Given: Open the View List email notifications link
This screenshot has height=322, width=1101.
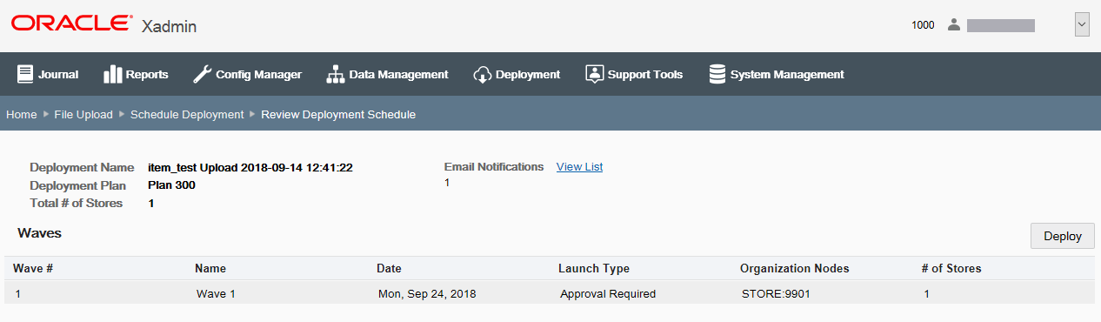Looking at the screenshot, I should (x=579, y=166).
